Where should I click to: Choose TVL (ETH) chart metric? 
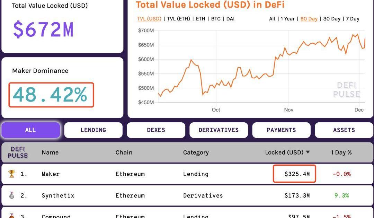(178, 19)
